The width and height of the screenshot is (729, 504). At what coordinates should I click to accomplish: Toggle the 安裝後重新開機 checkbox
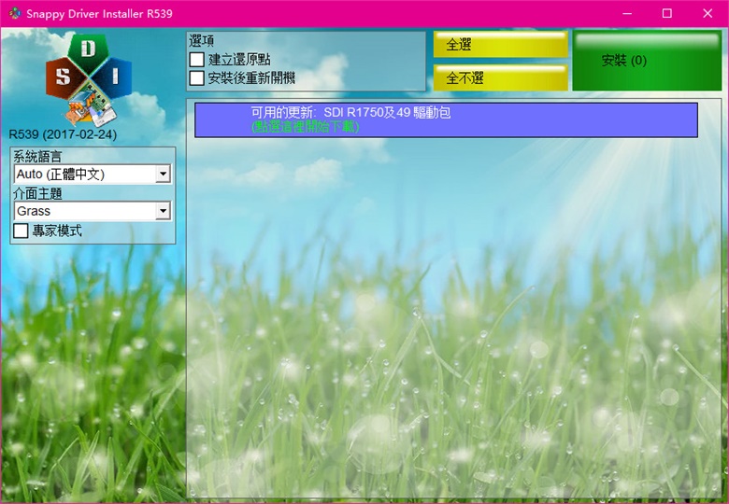[x=197, y=78]
